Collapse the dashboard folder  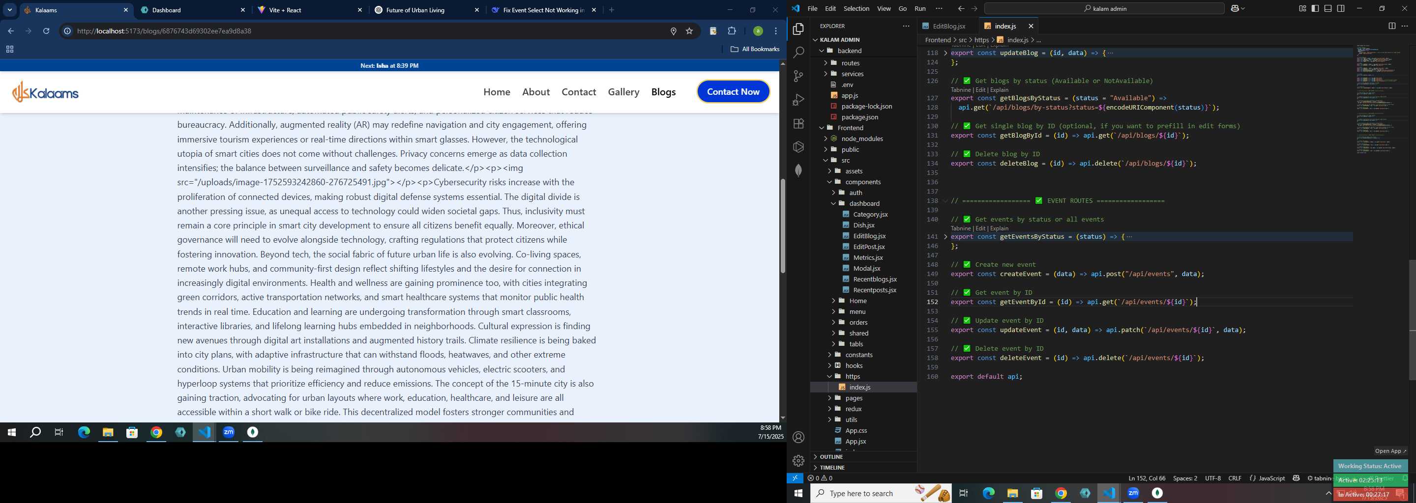864,203
